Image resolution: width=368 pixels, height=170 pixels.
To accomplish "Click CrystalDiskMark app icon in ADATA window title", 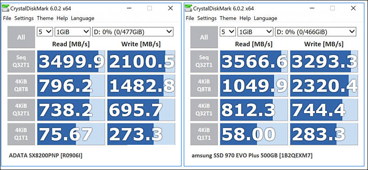I will pyautogui.click(x=5, y=9).
